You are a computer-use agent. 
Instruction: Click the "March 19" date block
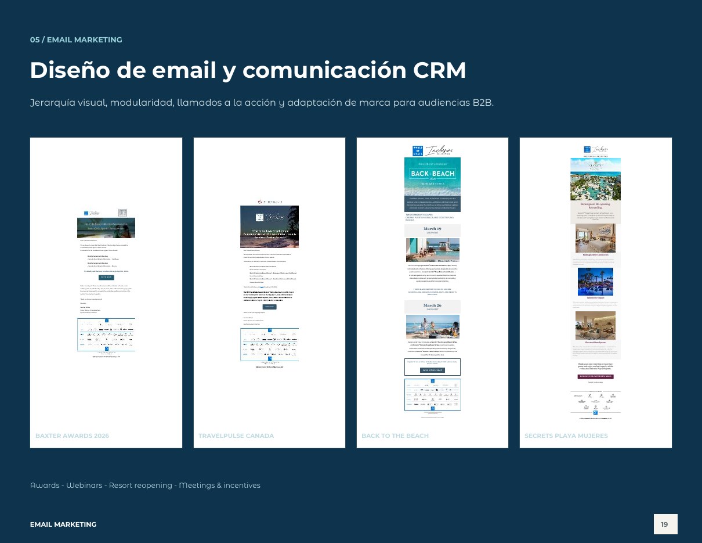click(432, 230)
